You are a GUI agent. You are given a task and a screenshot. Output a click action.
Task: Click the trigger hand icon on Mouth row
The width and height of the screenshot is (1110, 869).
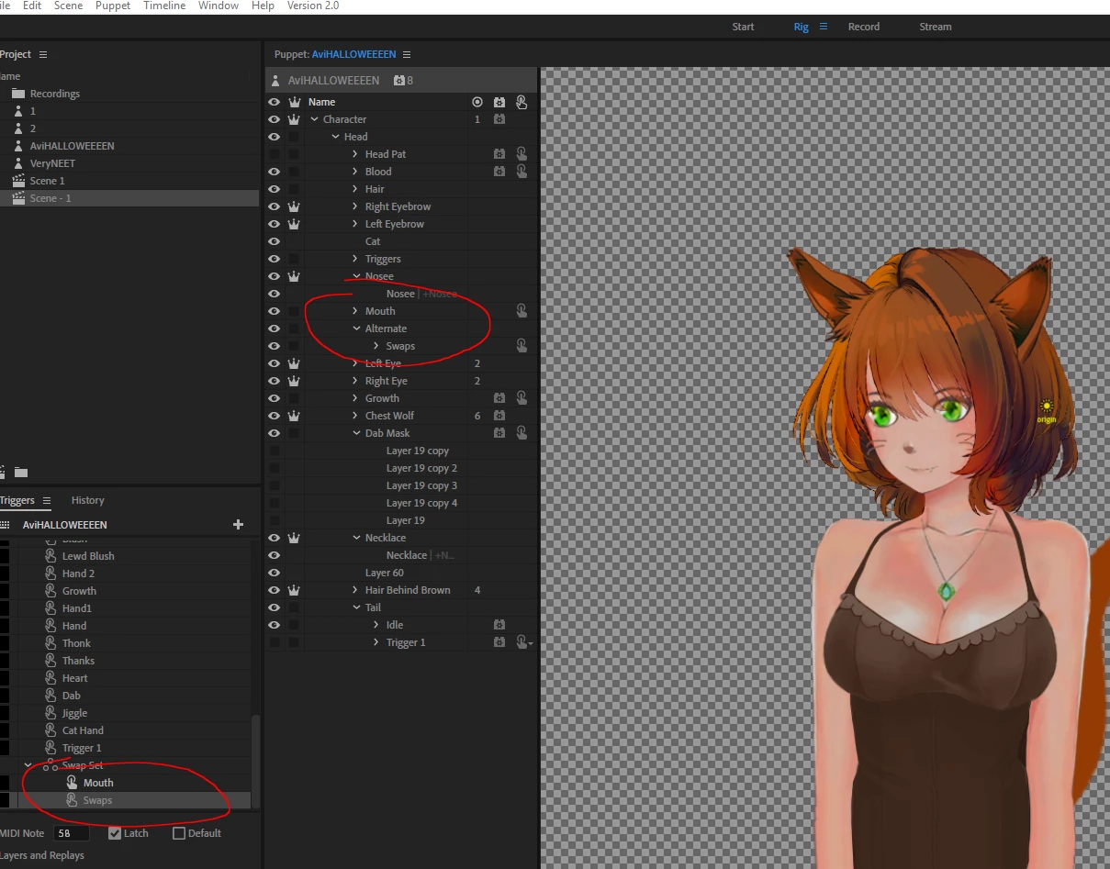click(521, 311)
